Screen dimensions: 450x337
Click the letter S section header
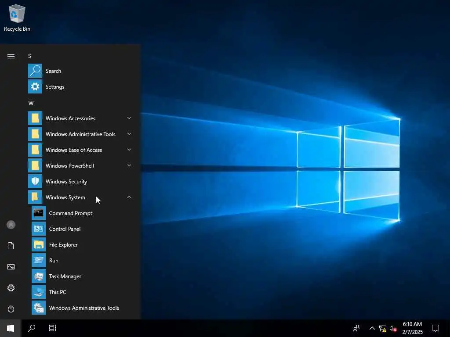(29, 56)
